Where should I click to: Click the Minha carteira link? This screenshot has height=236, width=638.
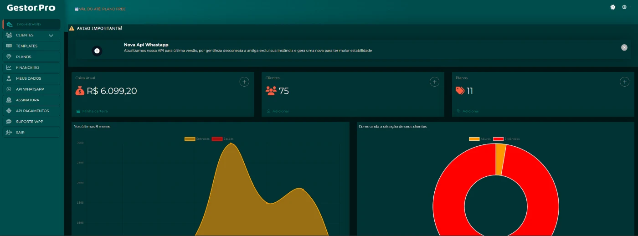(95, 111)
